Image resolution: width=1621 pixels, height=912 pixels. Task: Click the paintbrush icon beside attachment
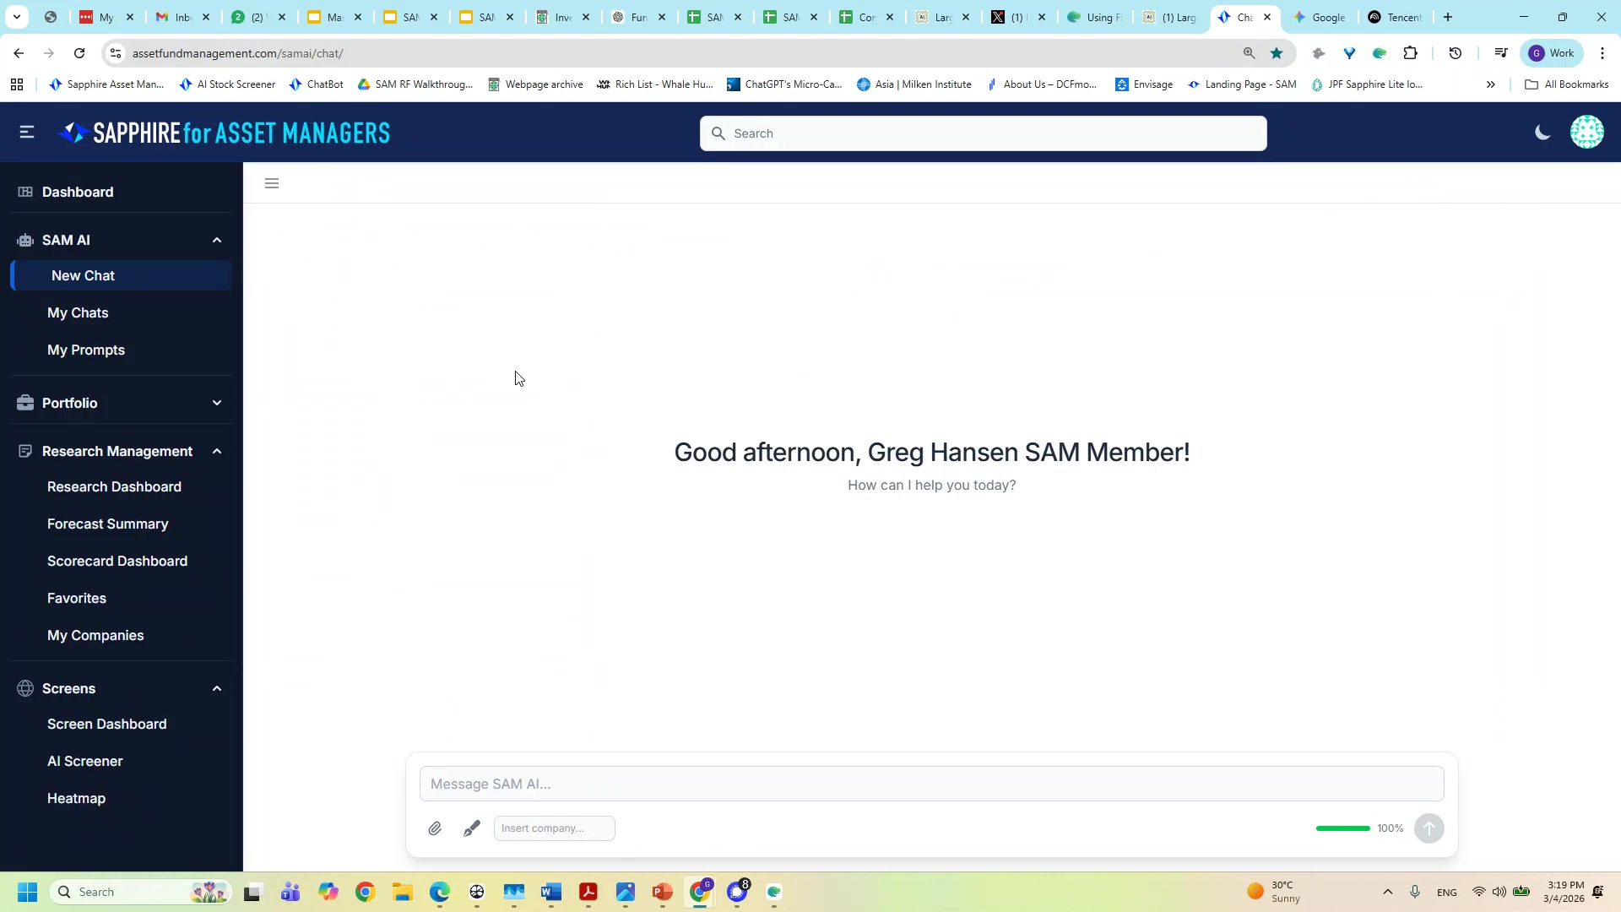[x=471, y=828]
